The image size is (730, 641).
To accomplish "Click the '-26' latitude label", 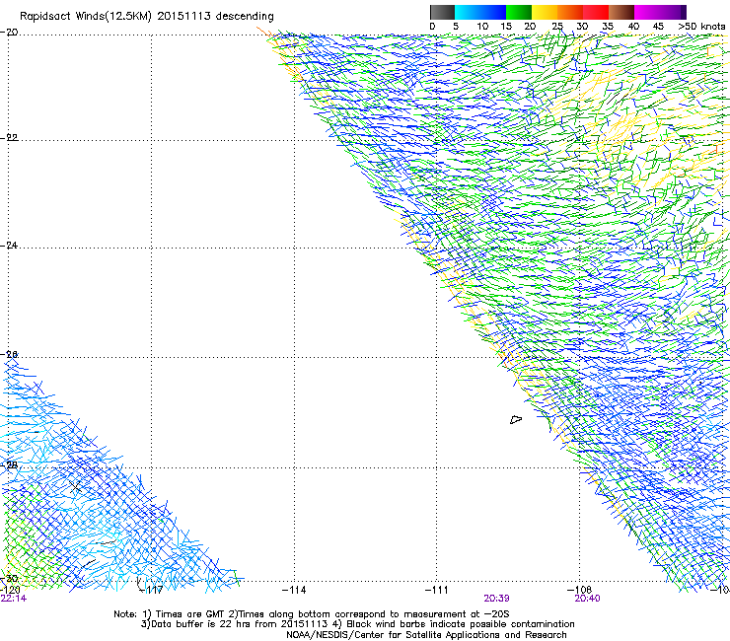I will [x=9, y=355].
